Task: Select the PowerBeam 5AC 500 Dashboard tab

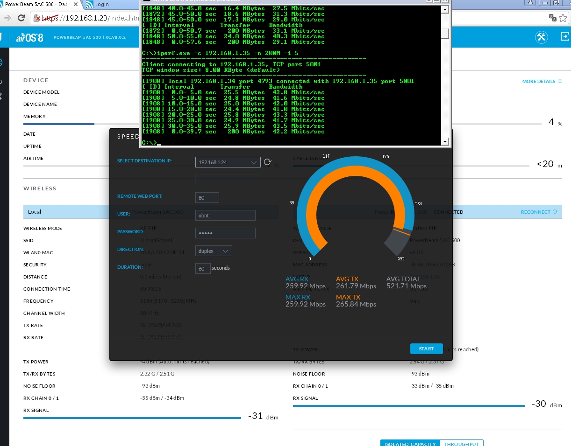Action: (37, 4)
